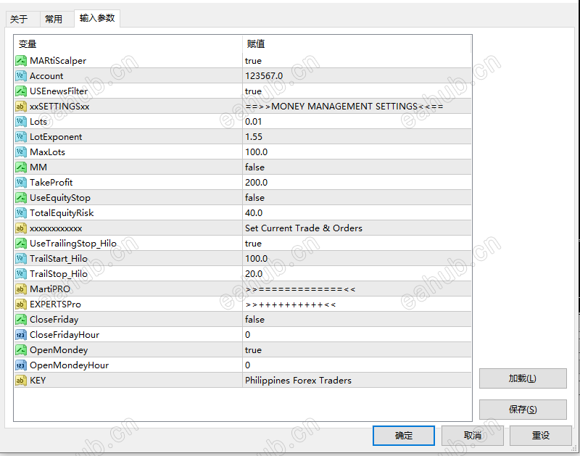The image size is (580, 456).
Task: Click the UseEquityStop boolean type icon
Action: (21, 198)
